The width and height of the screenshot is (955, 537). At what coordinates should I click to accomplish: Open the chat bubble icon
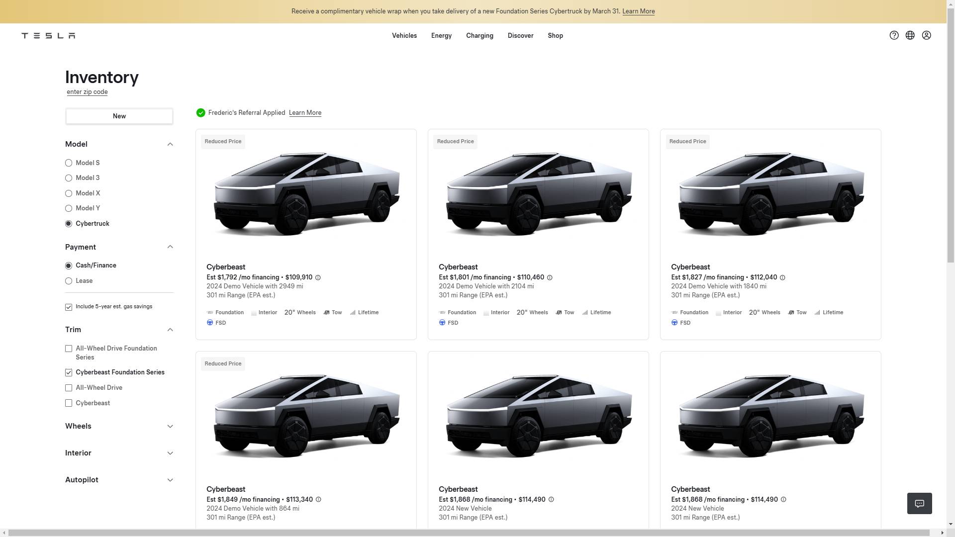(919, 503)
